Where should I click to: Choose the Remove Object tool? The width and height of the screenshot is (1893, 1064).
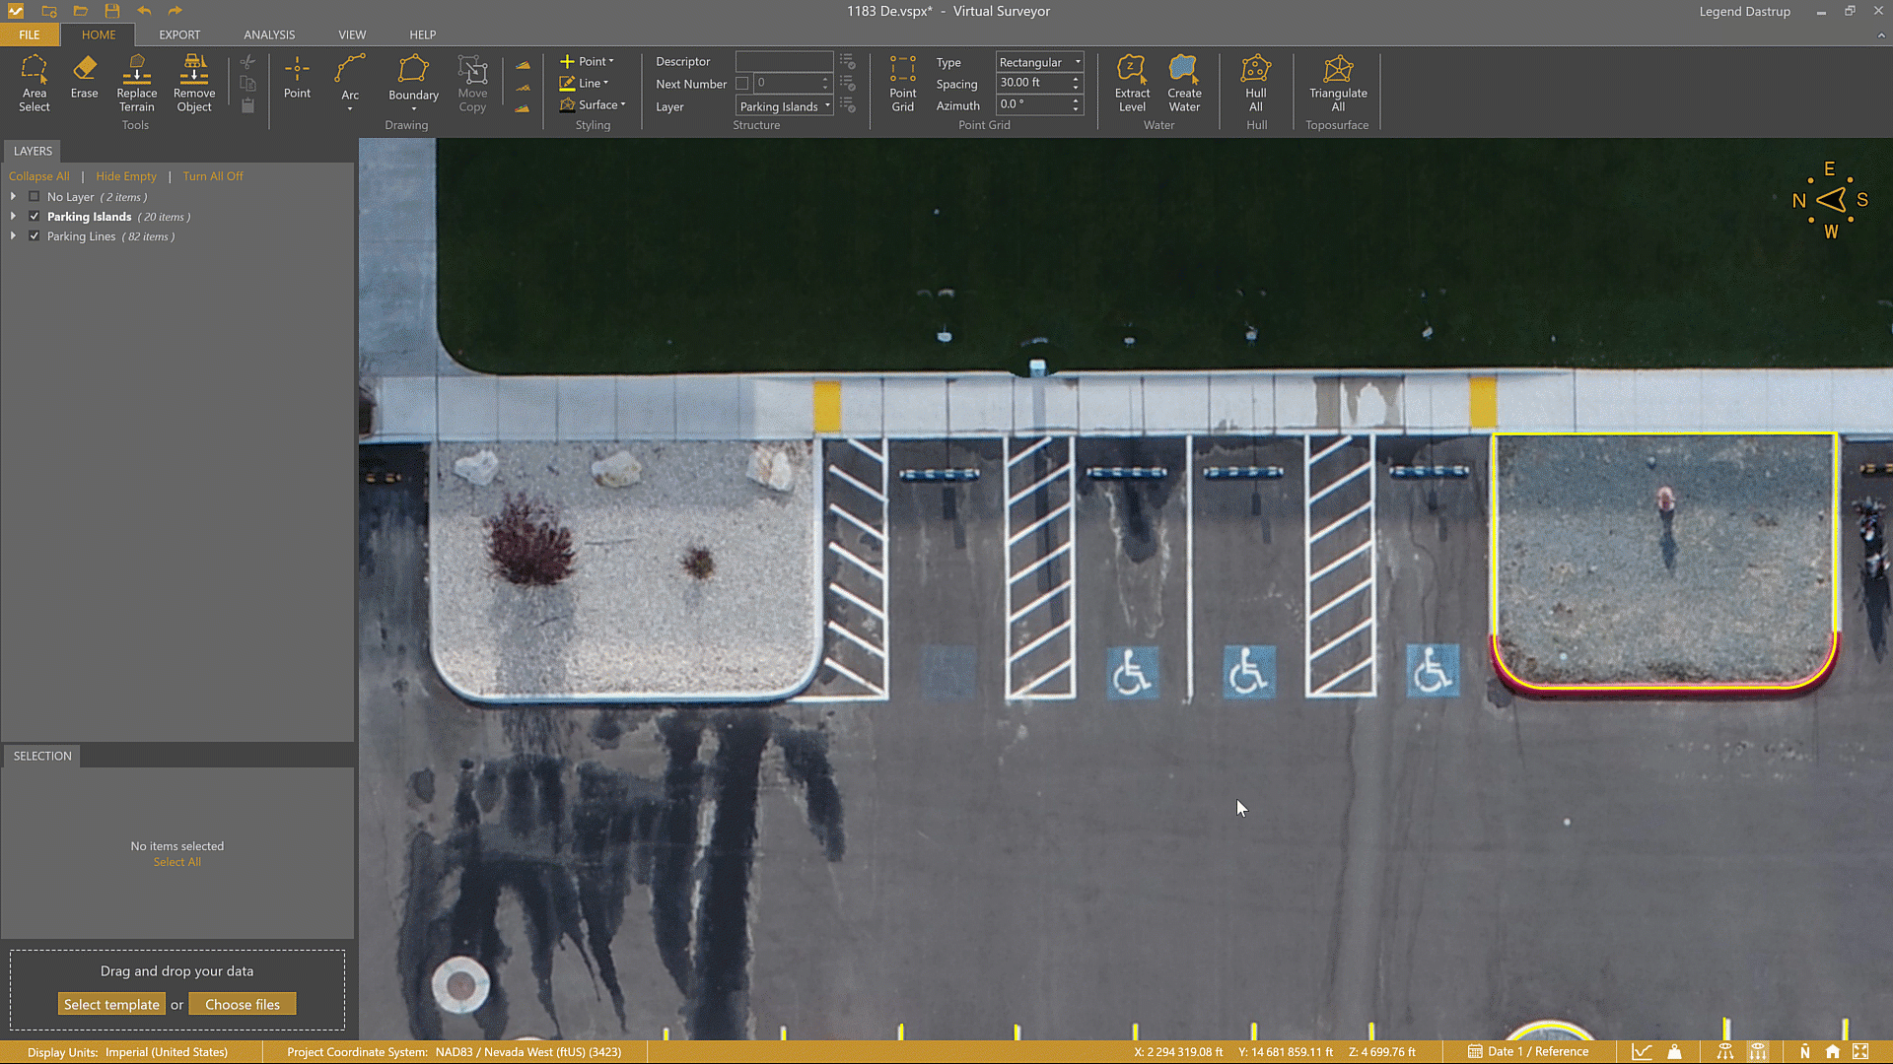[193, 83]
